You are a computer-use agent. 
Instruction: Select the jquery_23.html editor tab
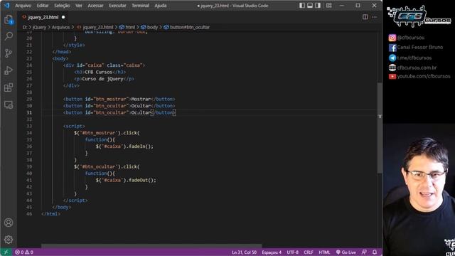43,17
